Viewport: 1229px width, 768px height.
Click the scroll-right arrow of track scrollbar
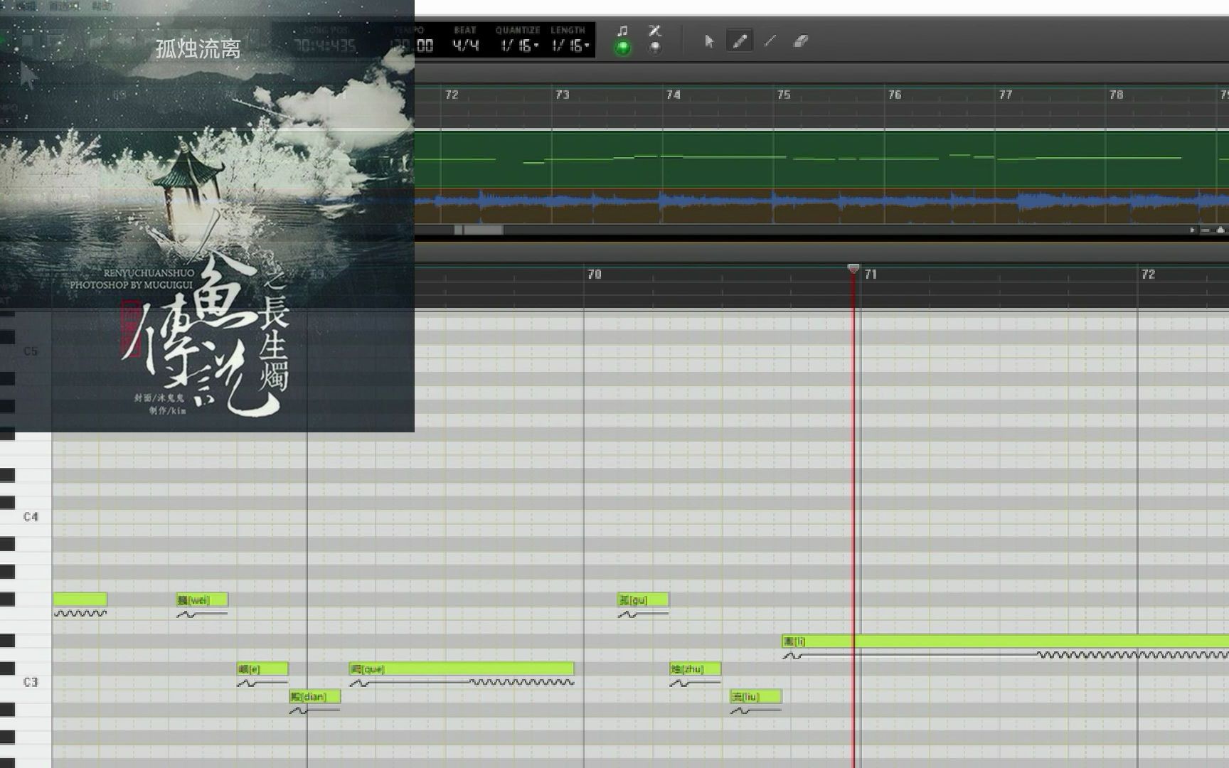[1193, 230]
